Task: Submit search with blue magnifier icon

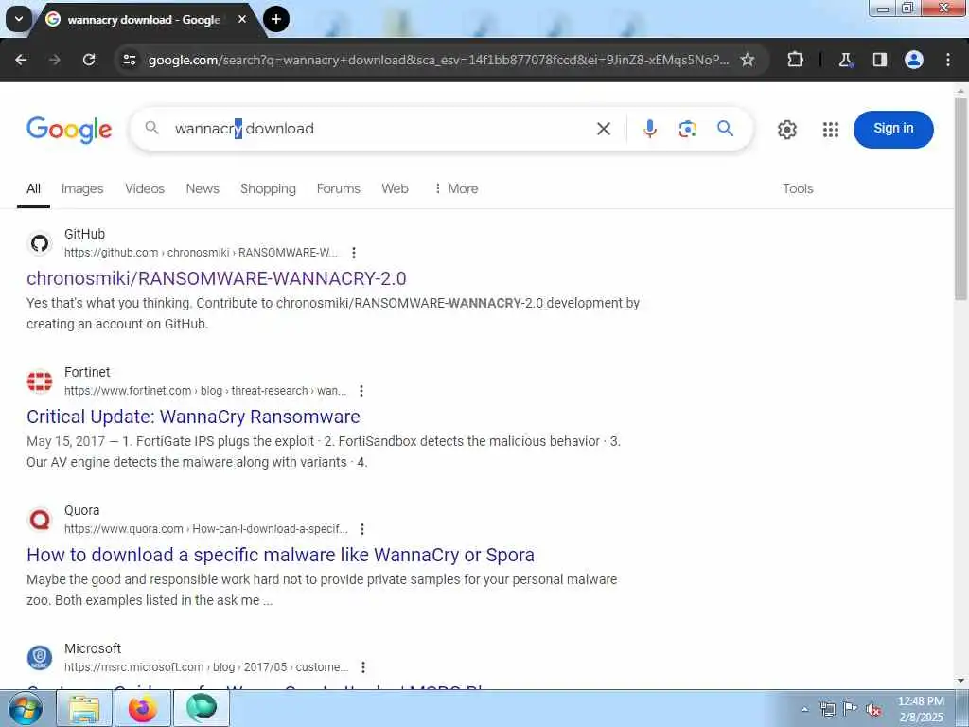Action: tap(726, 129)
